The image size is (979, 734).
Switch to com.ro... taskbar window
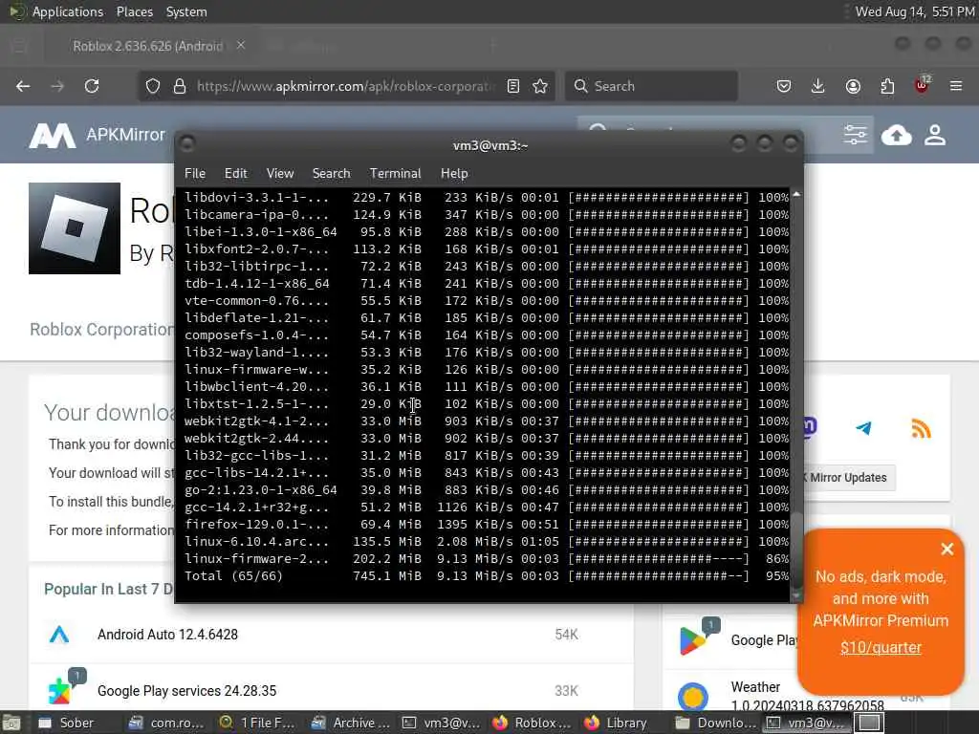[x=166, y=723]
